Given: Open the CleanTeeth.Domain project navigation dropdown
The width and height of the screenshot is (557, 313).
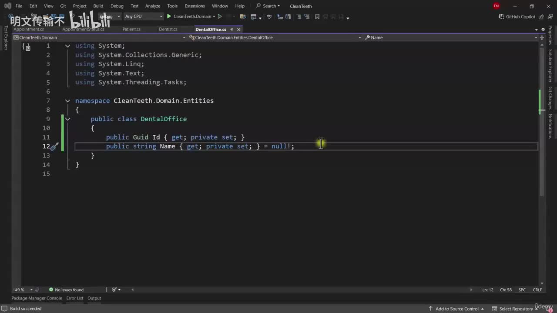Looking at the screenshot, I should tap(101, 37).
